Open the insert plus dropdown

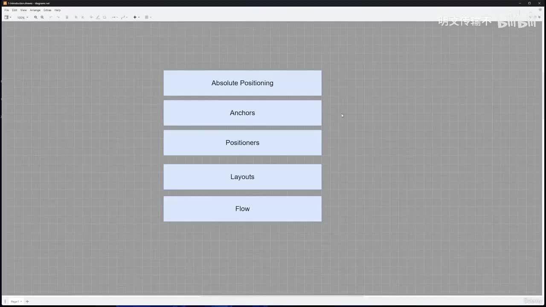(136, 17)
